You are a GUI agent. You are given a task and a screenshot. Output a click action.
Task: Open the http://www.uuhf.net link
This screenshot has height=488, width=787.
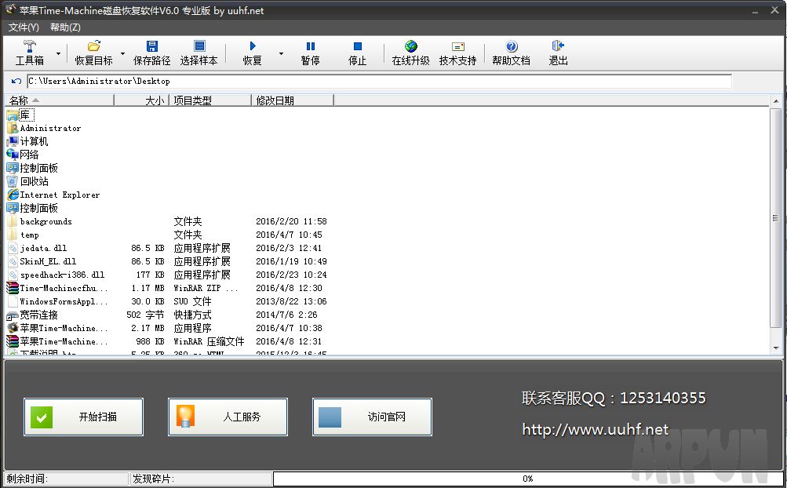(x=596, y=429)
